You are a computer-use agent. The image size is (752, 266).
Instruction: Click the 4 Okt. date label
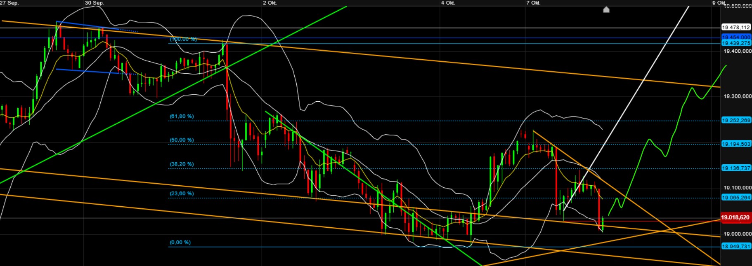pos(448,3)
